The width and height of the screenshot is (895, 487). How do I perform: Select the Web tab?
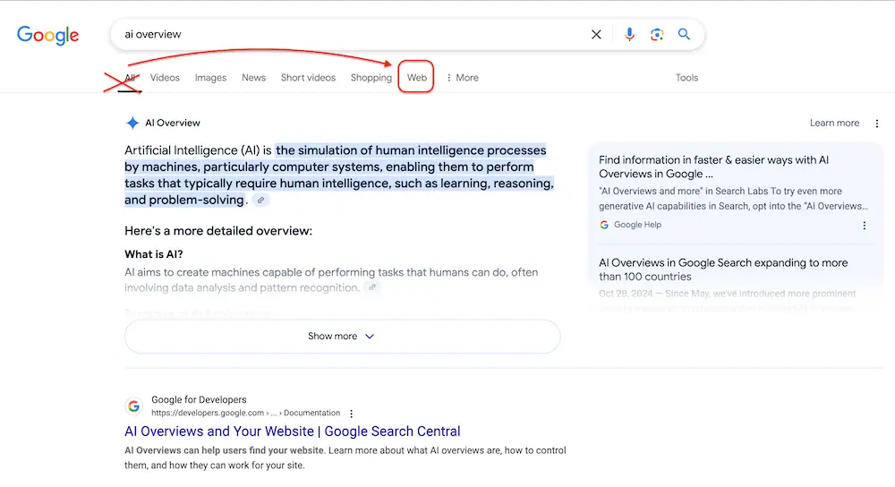(417, 78)
